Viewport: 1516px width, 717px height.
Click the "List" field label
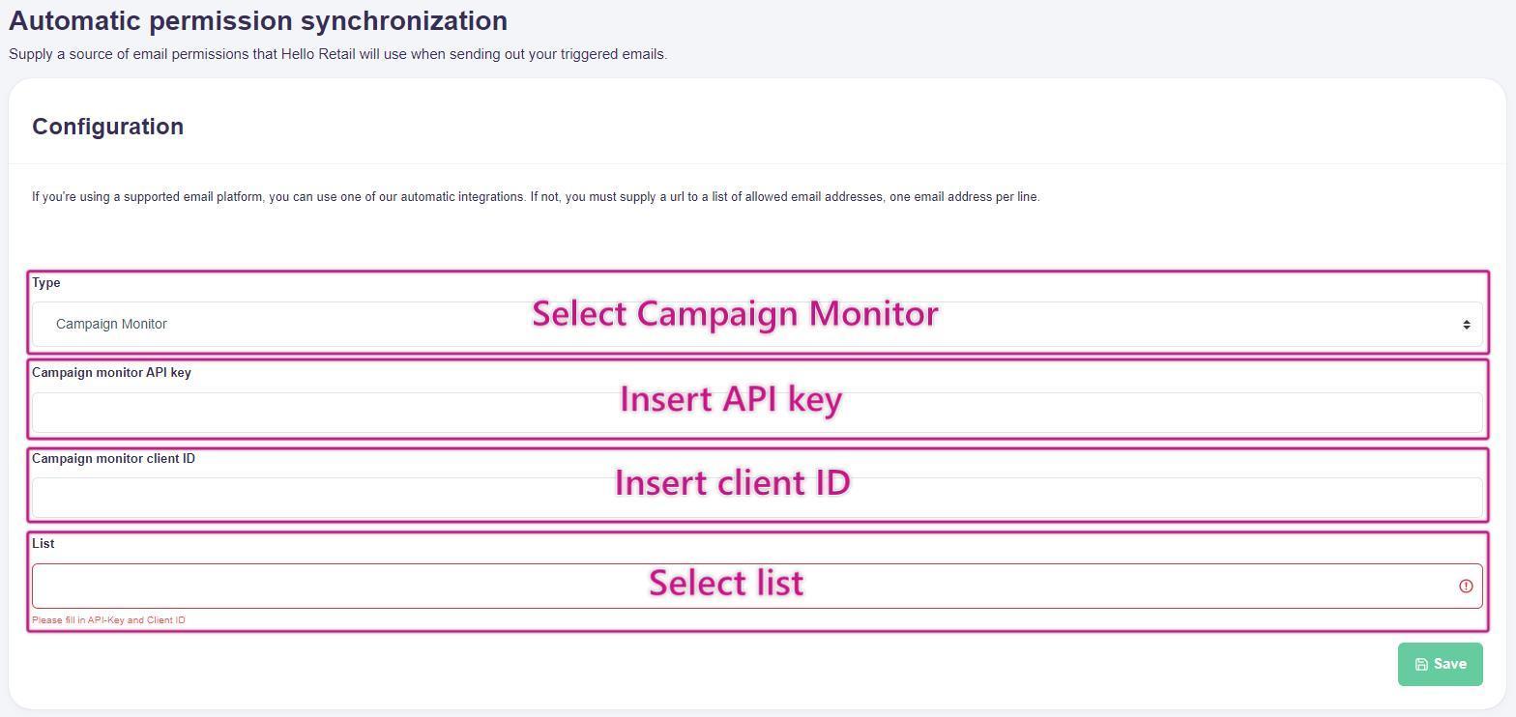tap(44, 544)
